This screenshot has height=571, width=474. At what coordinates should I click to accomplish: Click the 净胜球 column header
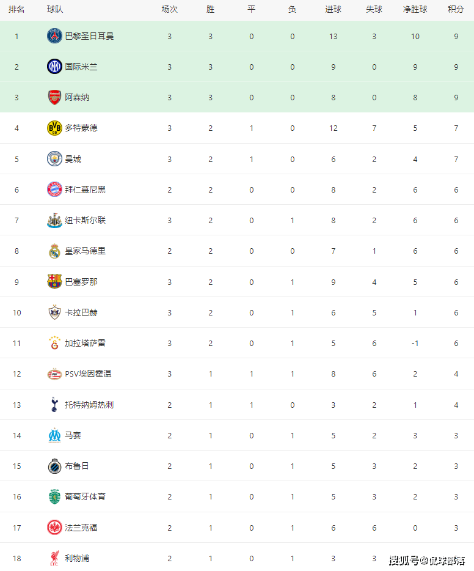(x=415, y=10)
